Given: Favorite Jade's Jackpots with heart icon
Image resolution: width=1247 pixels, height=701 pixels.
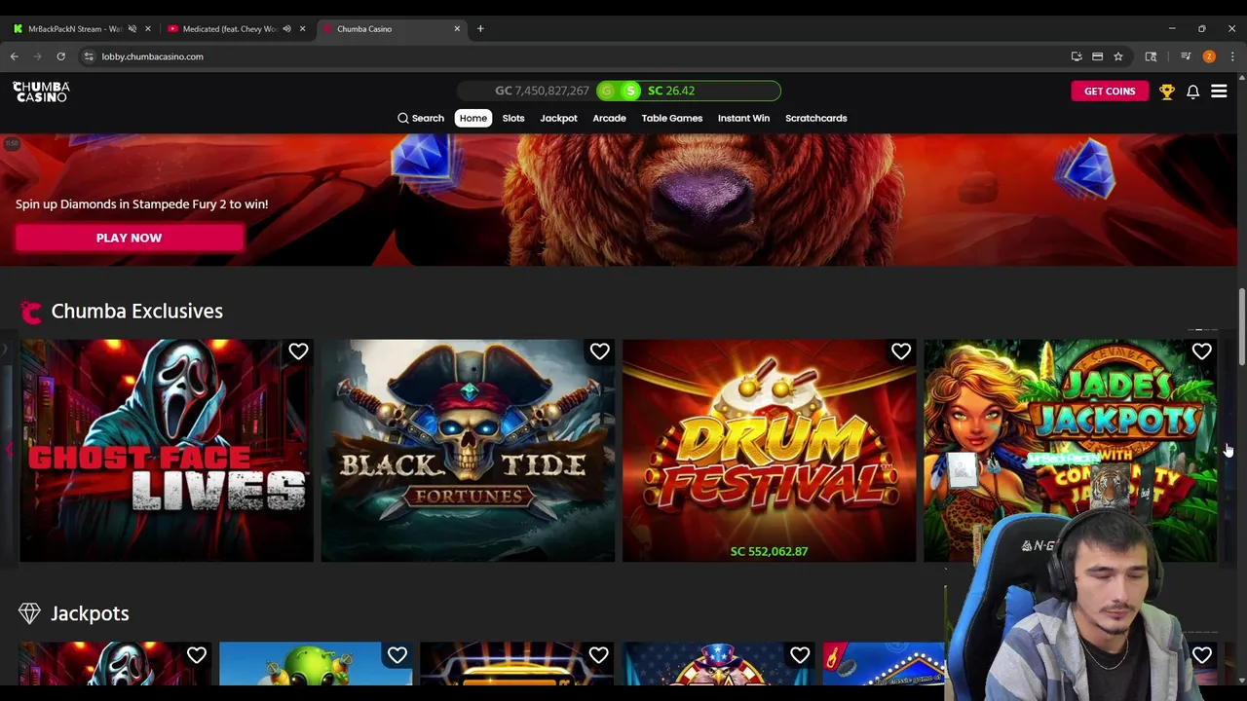Looking at the screenshot, I should coord(1201,351).
